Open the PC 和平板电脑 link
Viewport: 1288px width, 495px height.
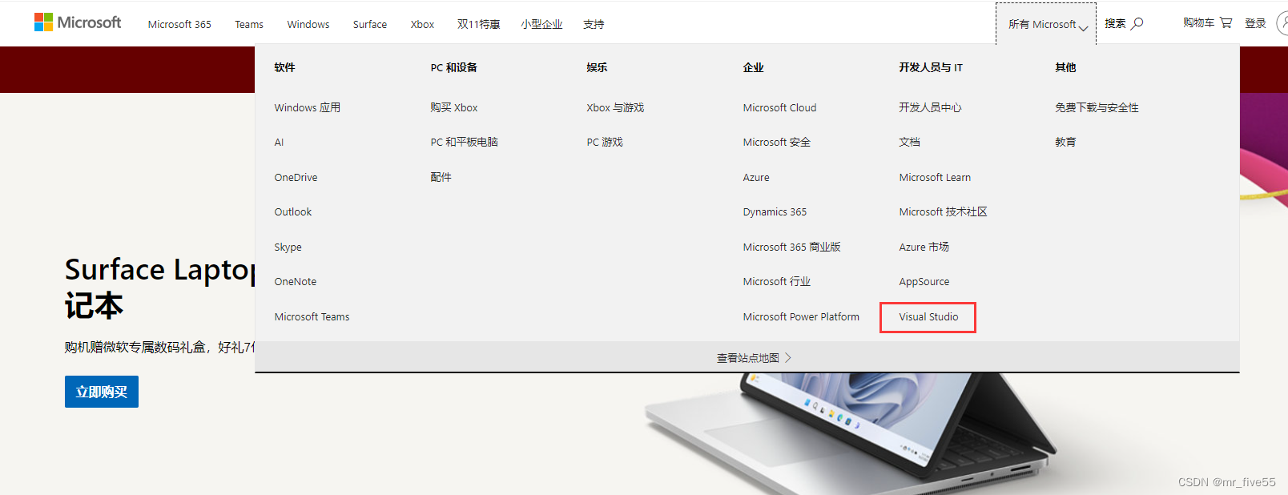(464, 142)
